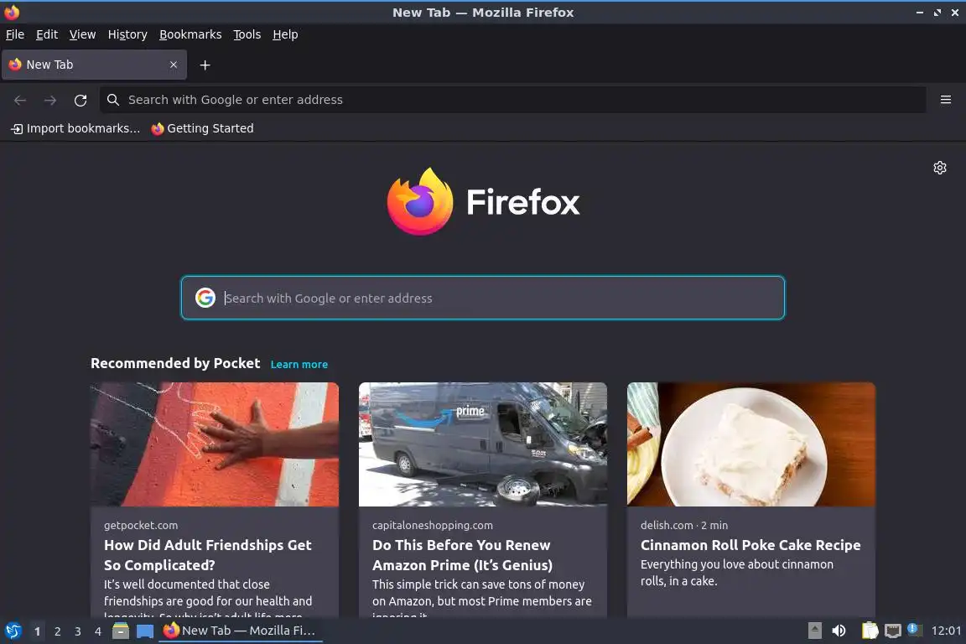966x644 pixels.
Task: Click the cinnamon cake slice thumbnail
Action: 751,444
